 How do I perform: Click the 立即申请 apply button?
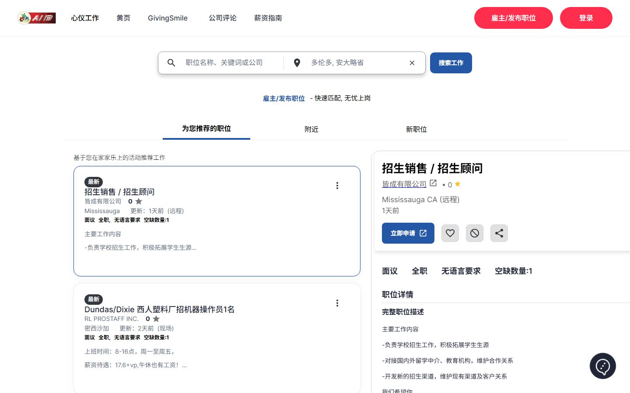point(408,233)
